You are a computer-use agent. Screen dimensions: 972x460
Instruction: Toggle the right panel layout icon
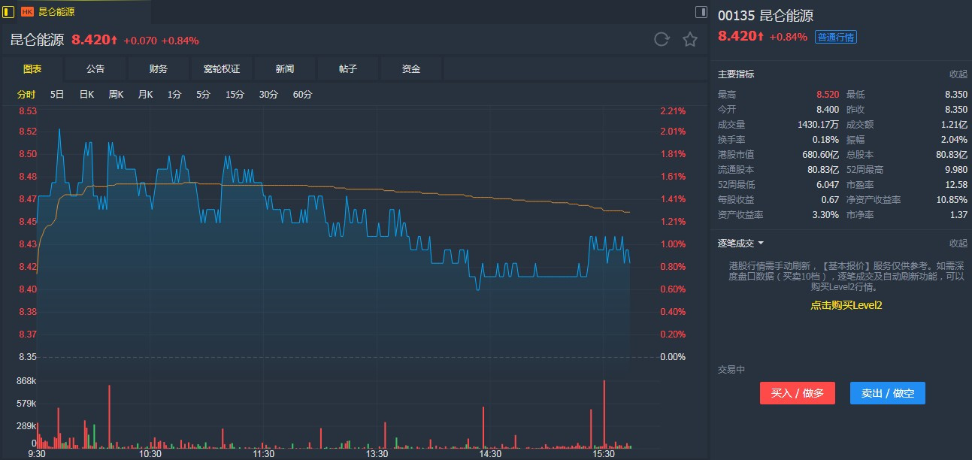701,11
